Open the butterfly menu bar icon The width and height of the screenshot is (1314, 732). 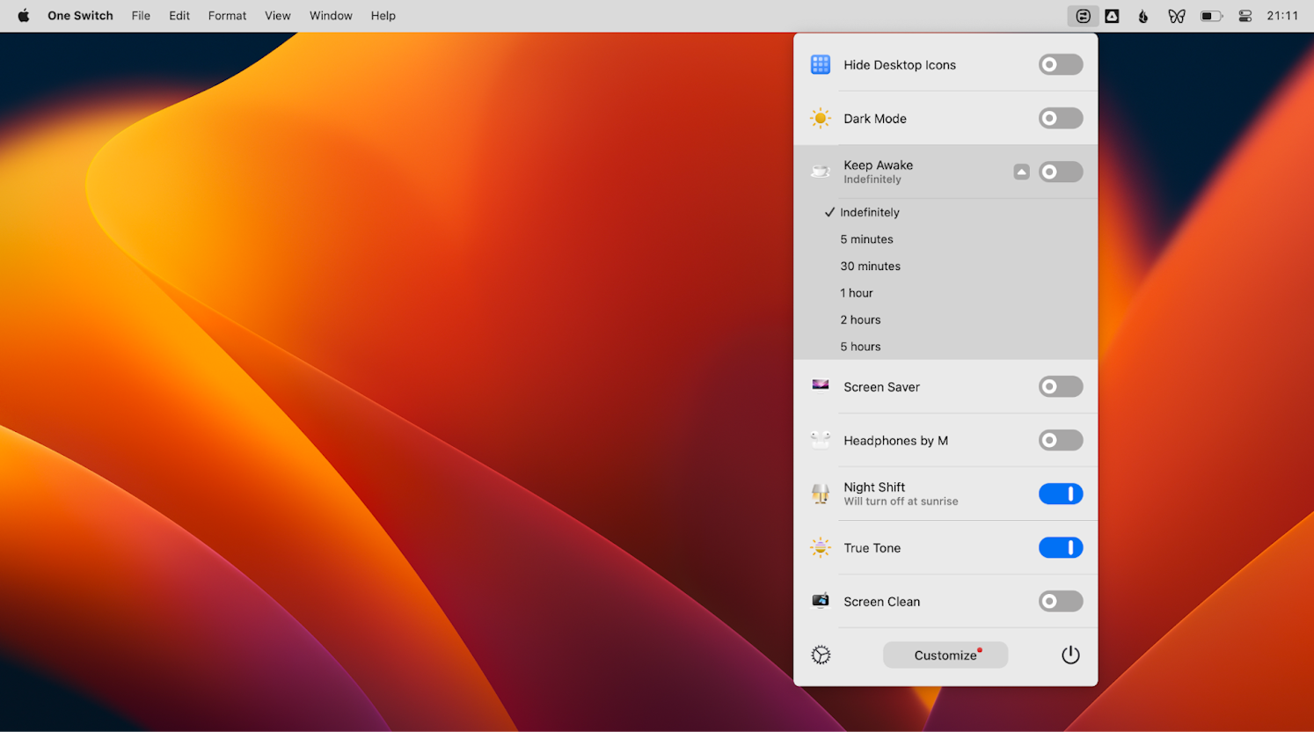coord(1176,16)
